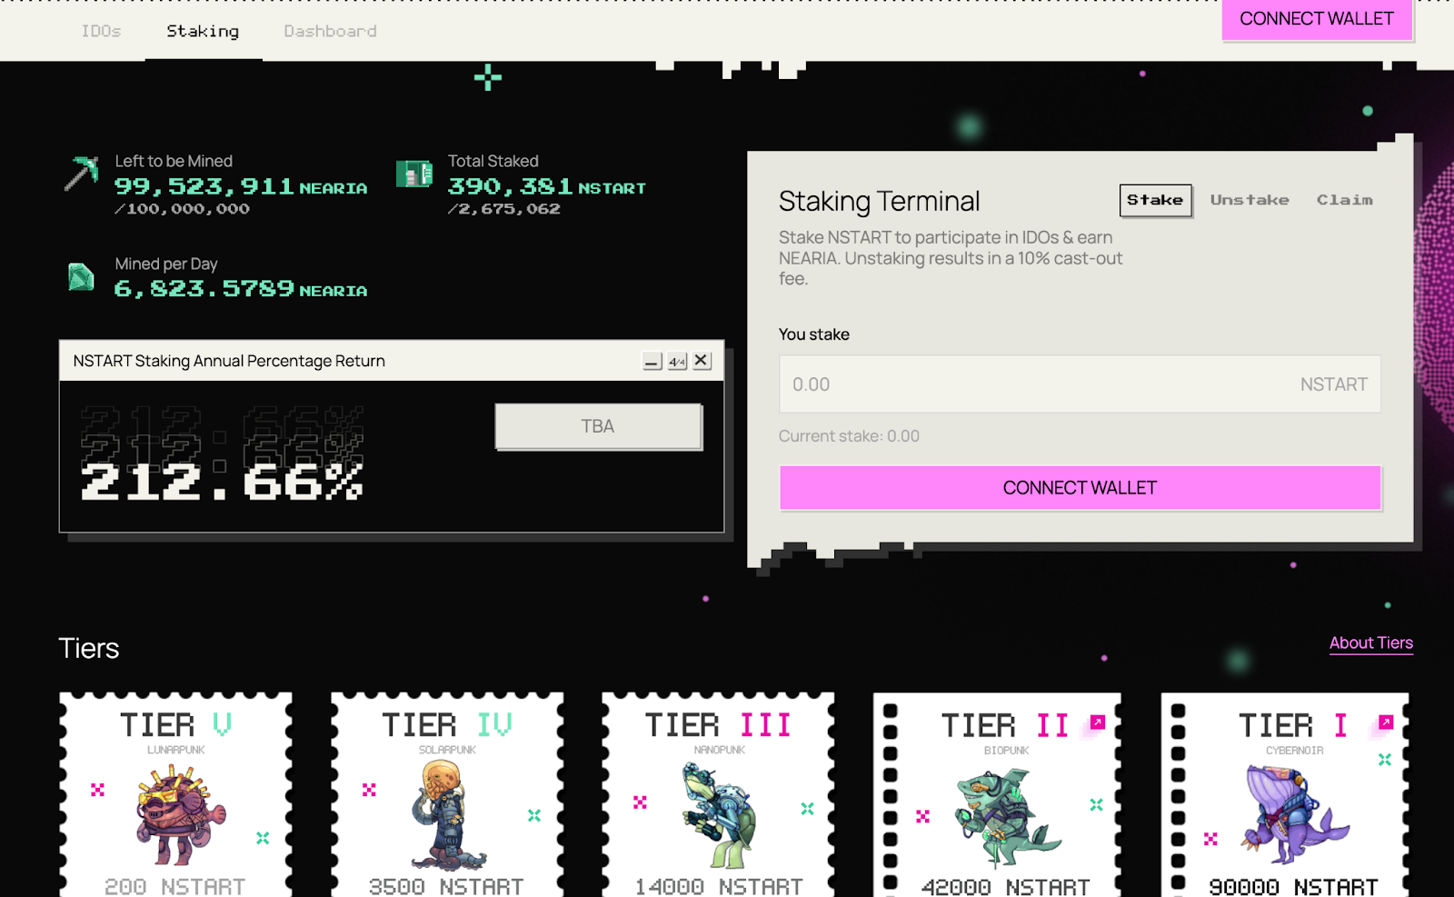Click the TIER V heading
This screenshot has height=897, width=1454.
pyautogui.click(x=175, y=725)
